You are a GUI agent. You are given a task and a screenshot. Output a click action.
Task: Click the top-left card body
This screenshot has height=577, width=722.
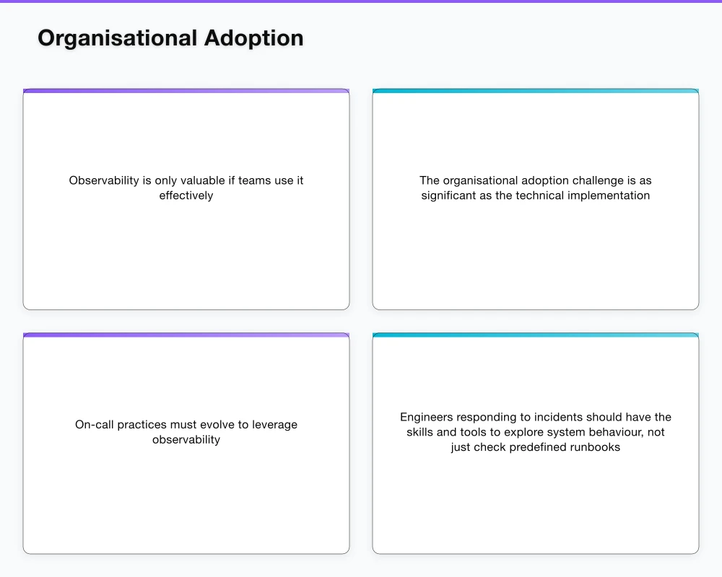coord(186,252)
